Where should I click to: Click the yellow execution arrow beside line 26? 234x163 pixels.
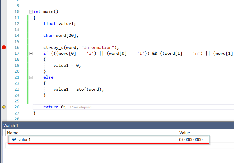pos(4,107)
